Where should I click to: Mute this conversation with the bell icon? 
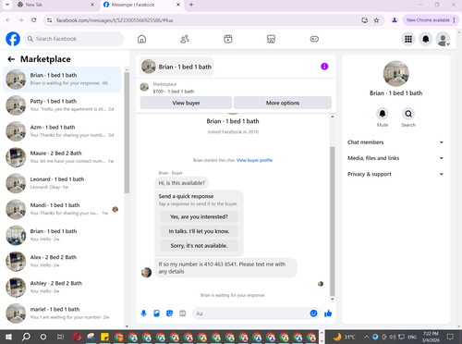(x=383, y=114)
